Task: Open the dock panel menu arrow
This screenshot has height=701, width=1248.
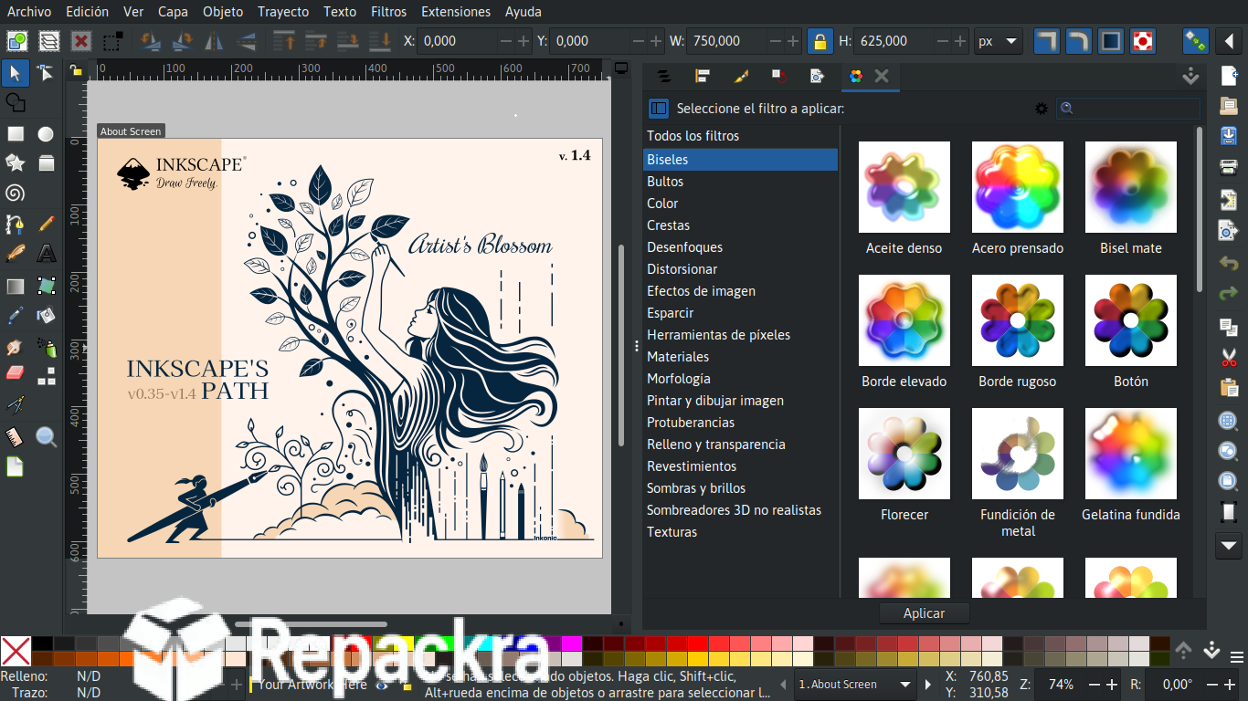Action: 1191,77
